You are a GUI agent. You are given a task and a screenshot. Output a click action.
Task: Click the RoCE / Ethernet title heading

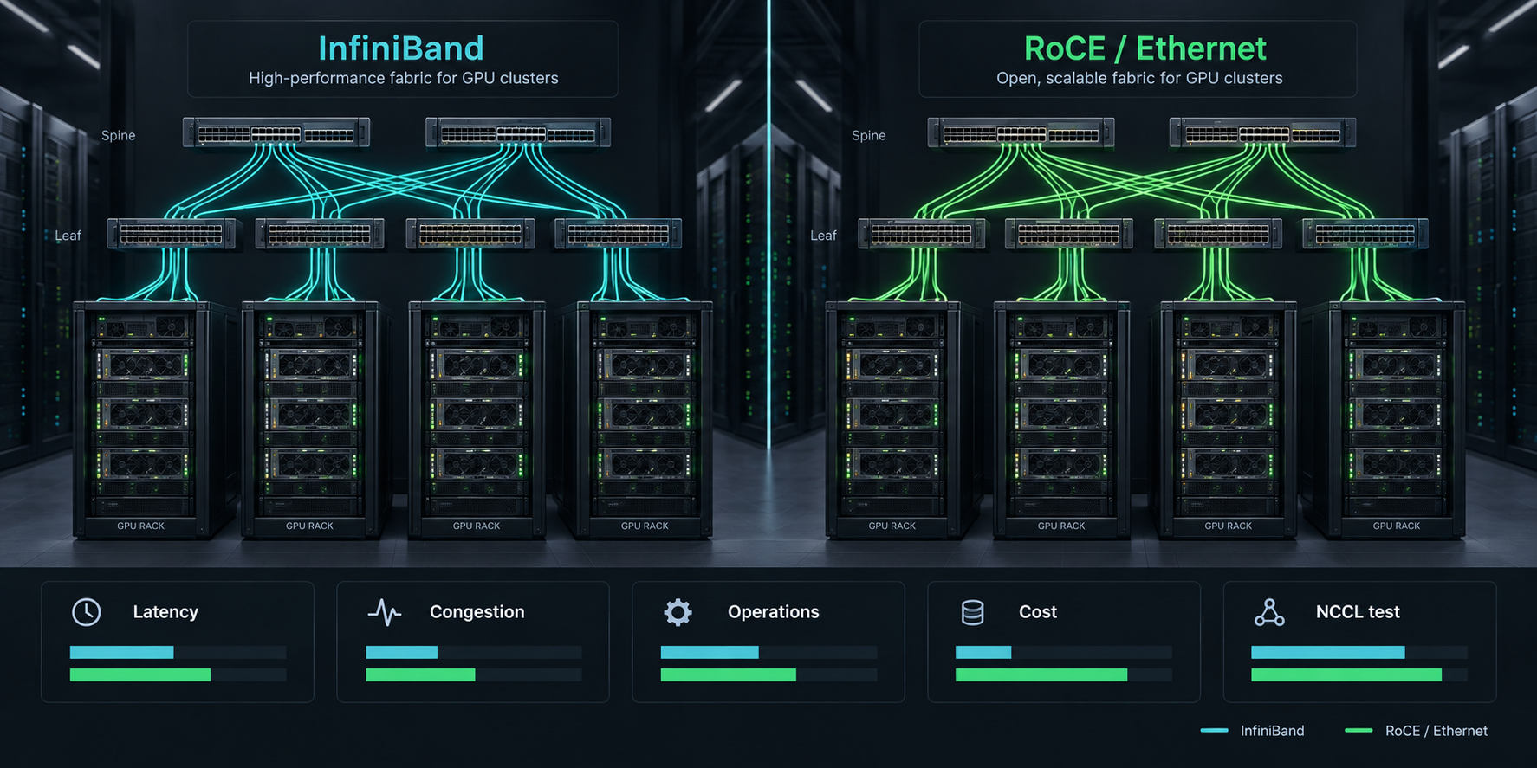click(1145, 48)
